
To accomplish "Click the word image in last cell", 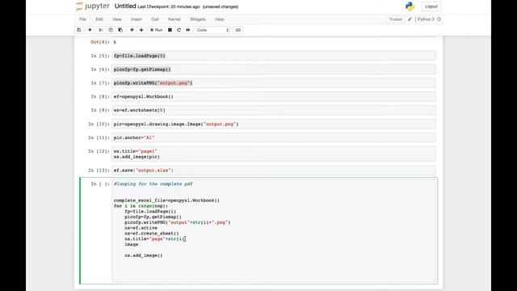I will click(131, 244).
